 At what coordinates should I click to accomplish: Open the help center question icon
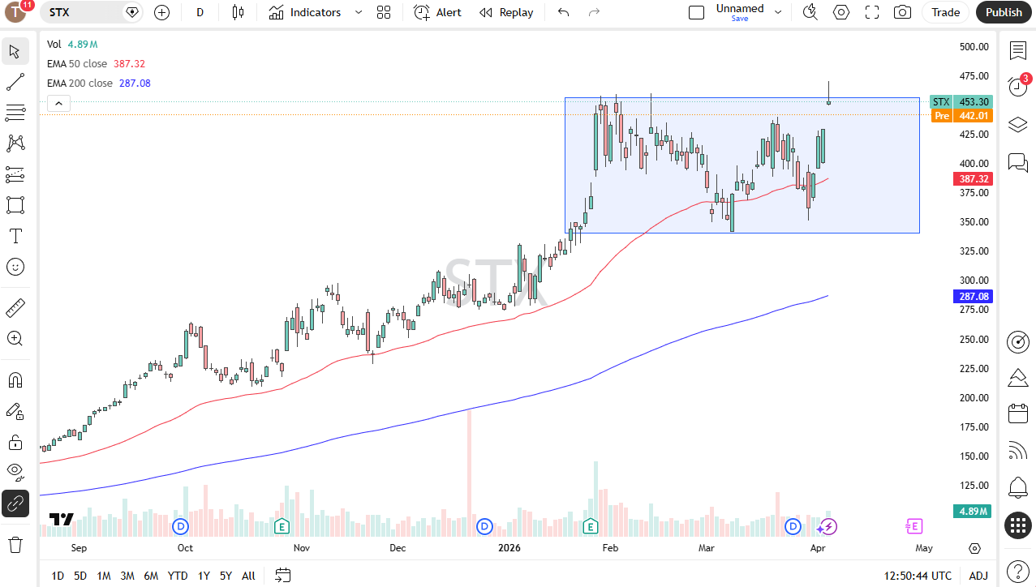pyautogui.click(x=1018, y=570)
